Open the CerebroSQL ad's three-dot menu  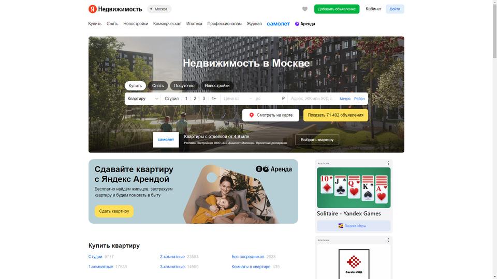tap(388, 240)
